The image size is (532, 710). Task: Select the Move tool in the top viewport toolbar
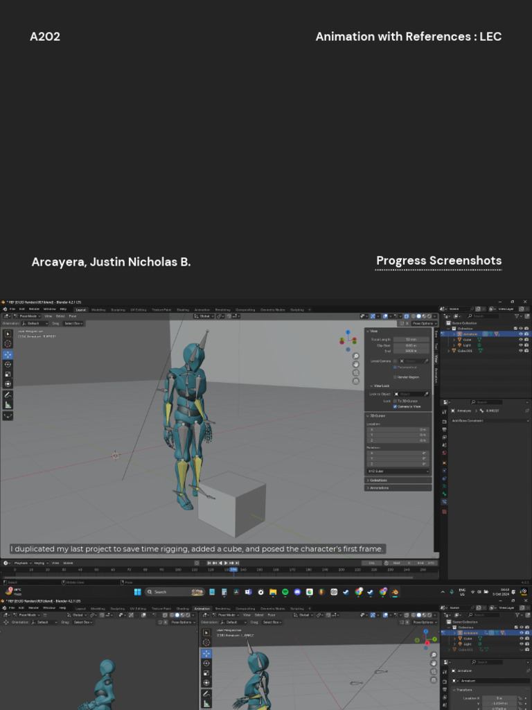point(8,354)
